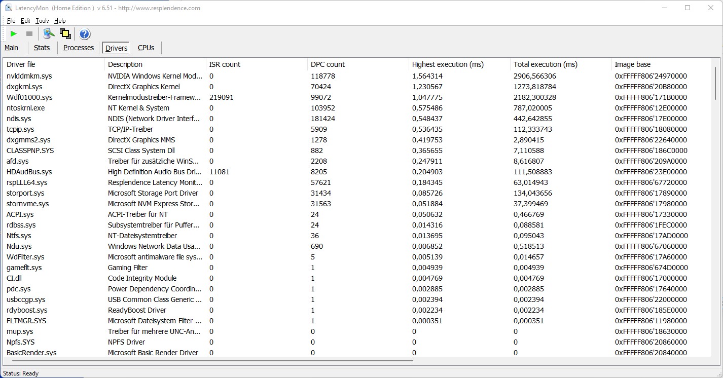Click the ReadyBoost Driver description cell
Screen dimensions: 723x378
tap(137, 310)
